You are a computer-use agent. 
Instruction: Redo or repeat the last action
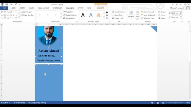coord(16,4)
